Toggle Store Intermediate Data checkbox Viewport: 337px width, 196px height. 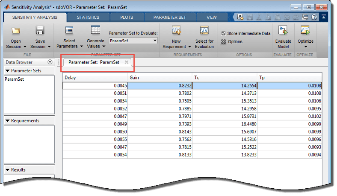[x=224, y=33]
